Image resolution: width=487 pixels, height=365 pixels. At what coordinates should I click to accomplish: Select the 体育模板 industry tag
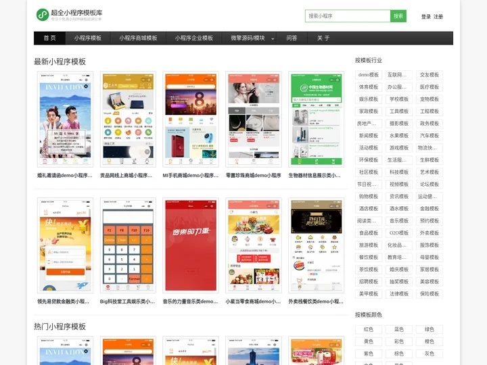(x=369, y=87)
